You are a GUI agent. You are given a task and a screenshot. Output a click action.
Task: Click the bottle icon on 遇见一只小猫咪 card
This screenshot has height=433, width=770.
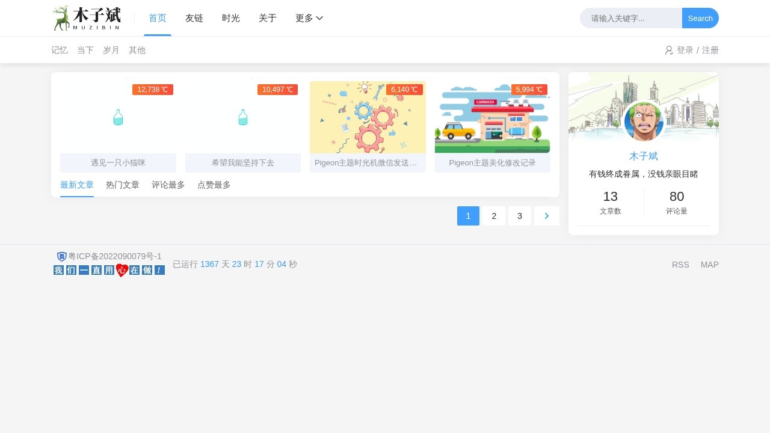(x=118, y=117)
